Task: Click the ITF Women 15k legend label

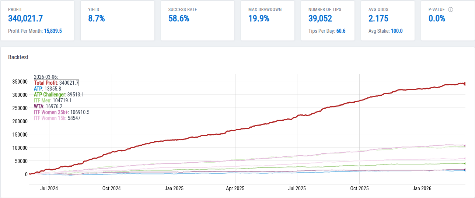Action: point(49,118)
